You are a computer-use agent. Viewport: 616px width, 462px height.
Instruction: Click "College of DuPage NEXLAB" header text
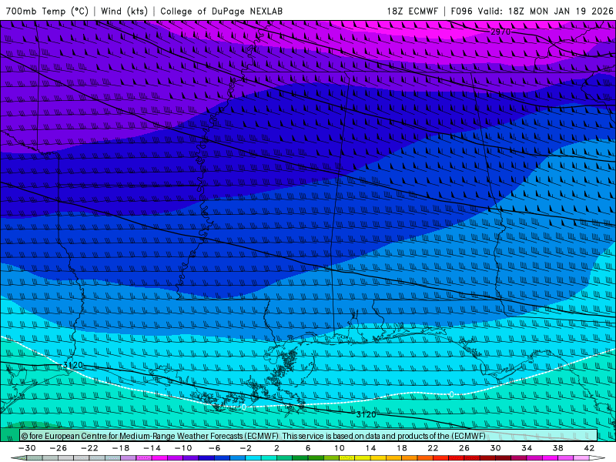click(222, 11)
